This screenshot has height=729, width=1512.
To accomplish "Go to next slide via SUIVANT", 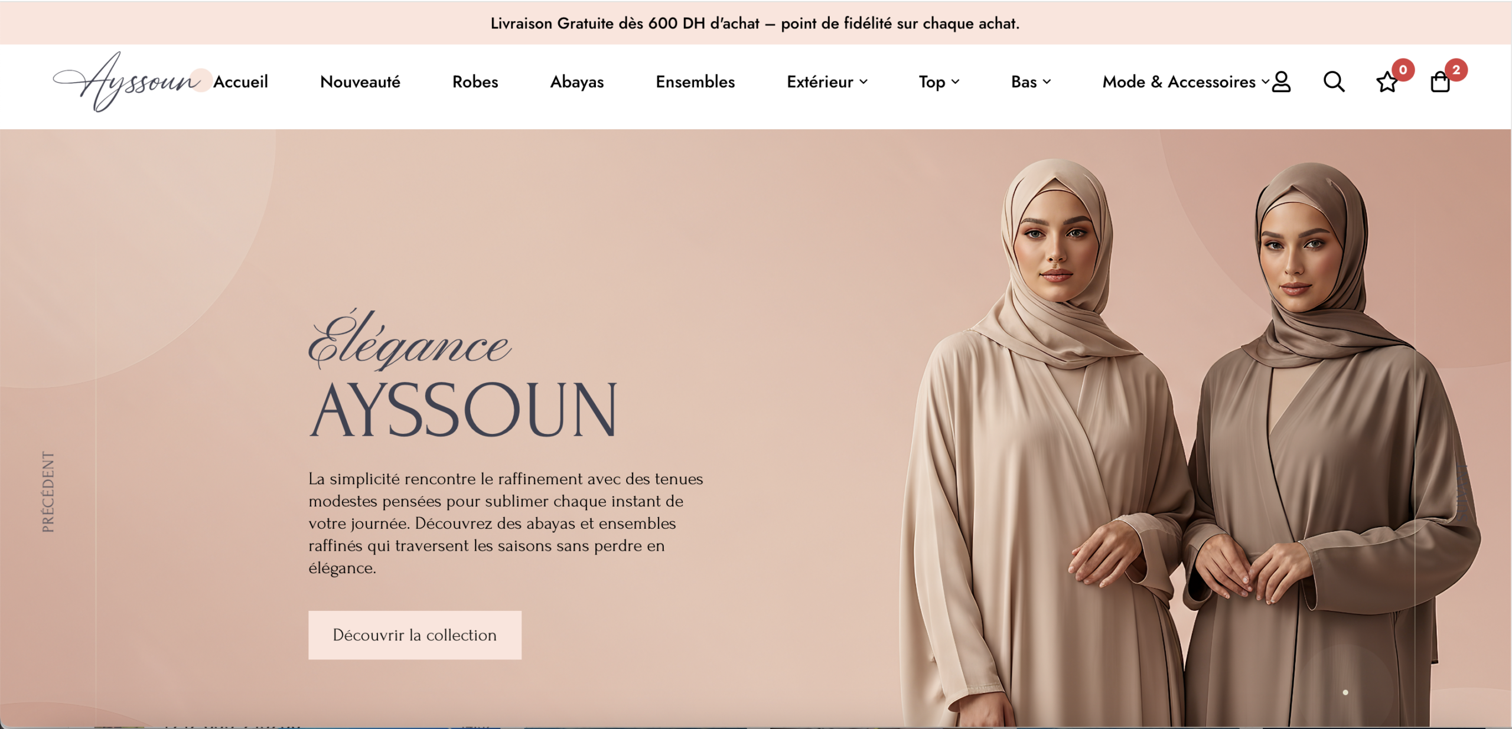I will [1462, 492].
